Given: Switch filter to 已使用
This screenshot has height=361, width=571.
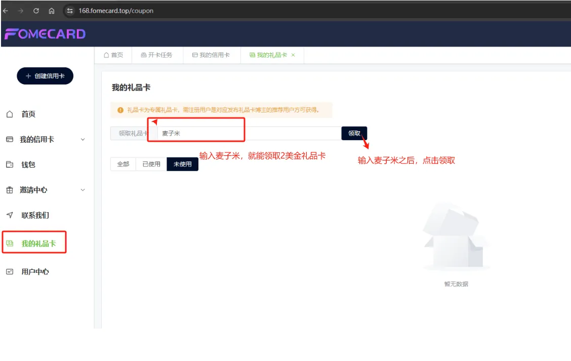Looking at the screenshot, I should pyautogui.click(x=151, y=164).
